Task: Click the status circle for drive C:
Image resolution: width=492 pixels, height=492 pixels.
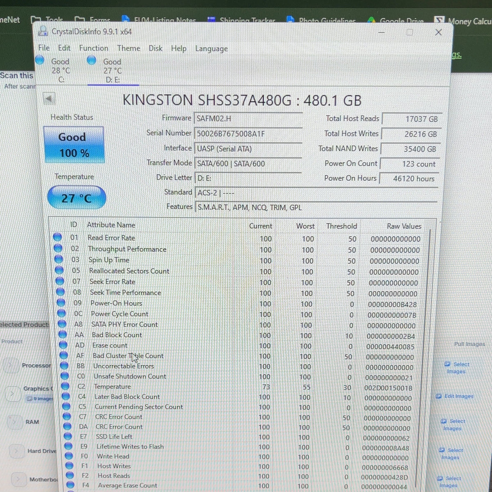Action: [40, 60]
